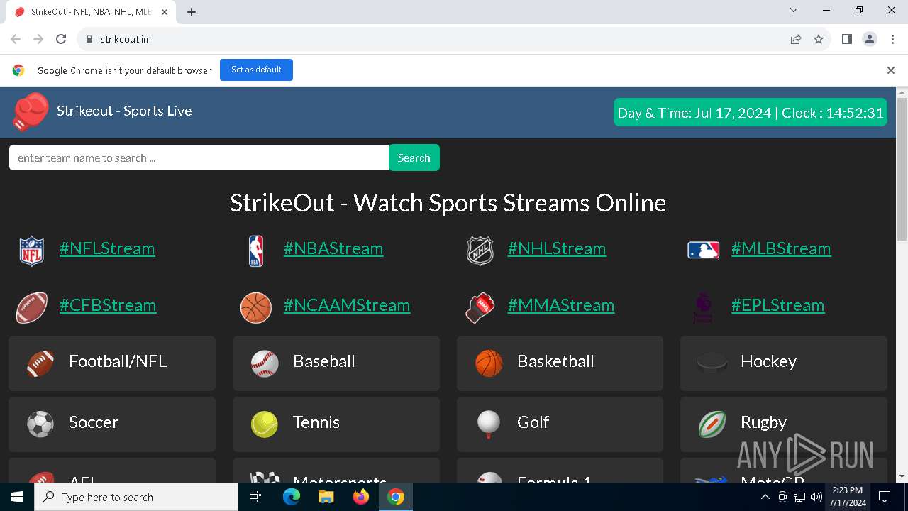Click the NCAAM basketball icon
This screenshot has width=908, height=511.
tap(256, 308)
